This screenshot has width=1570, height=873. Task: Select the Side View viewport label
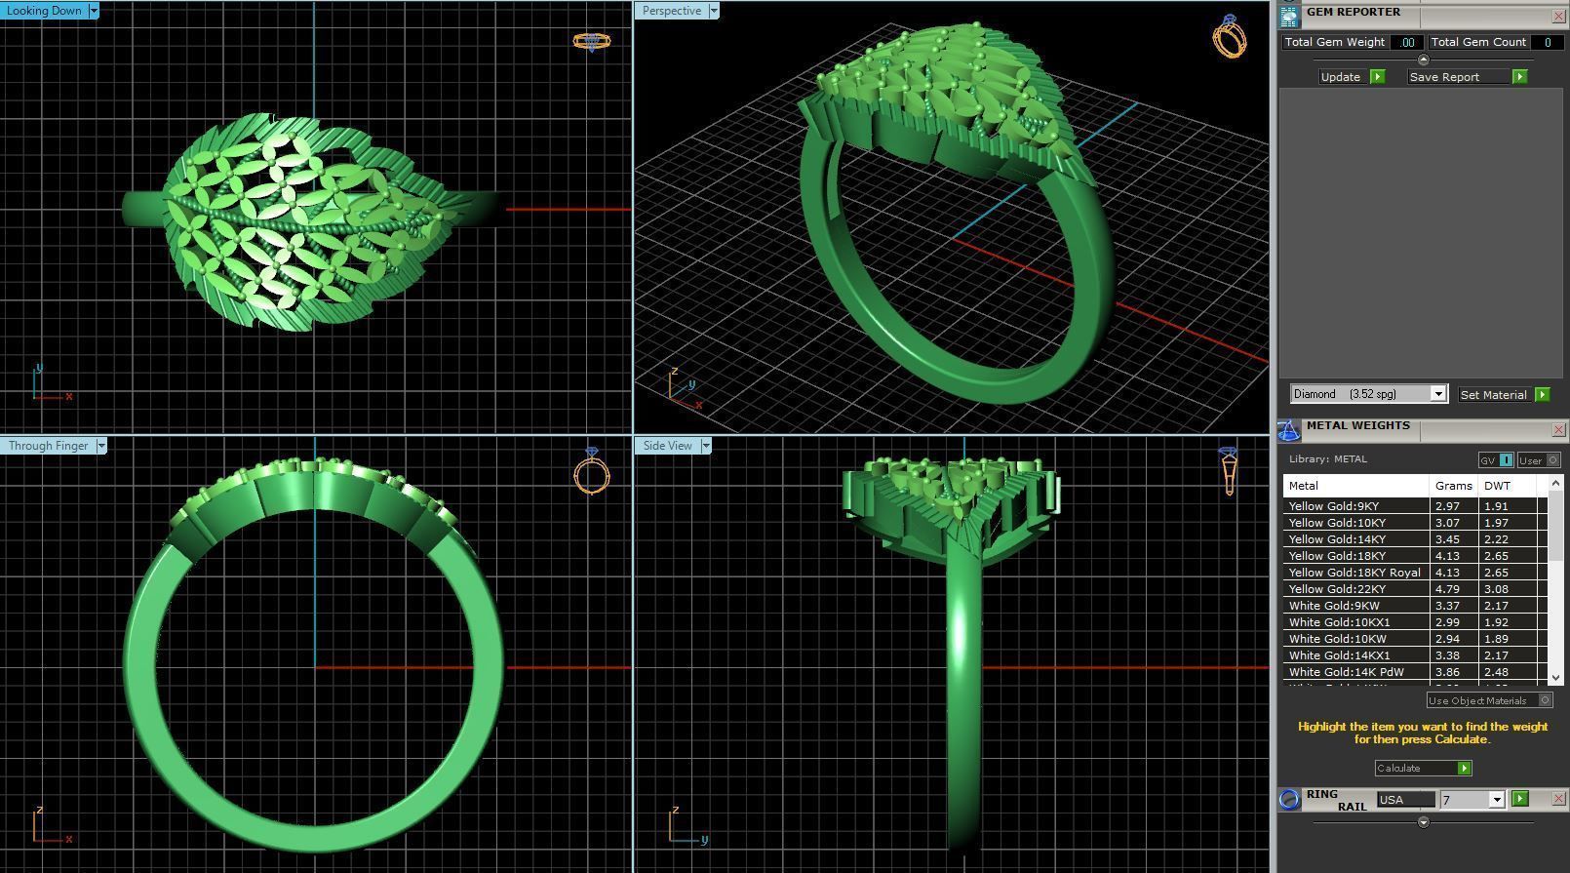coord(667,446)
